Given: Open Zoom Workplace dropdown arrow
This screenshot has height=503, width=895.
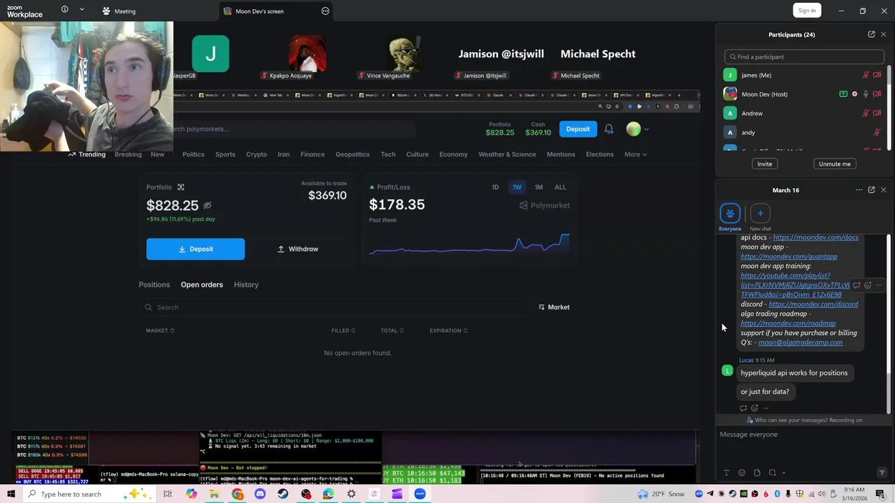Looking at the screenshot, I should coord(82,10).
